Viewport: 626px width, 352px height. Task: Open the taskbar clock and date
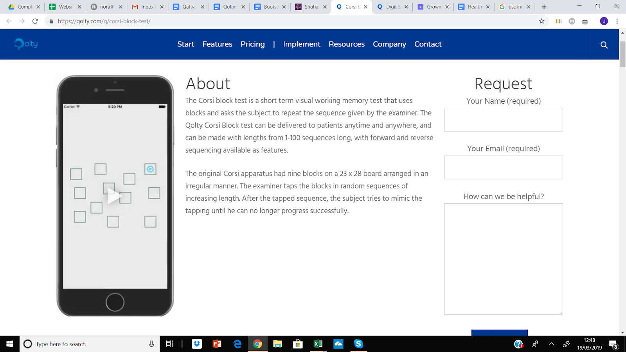tap(589, 344)
